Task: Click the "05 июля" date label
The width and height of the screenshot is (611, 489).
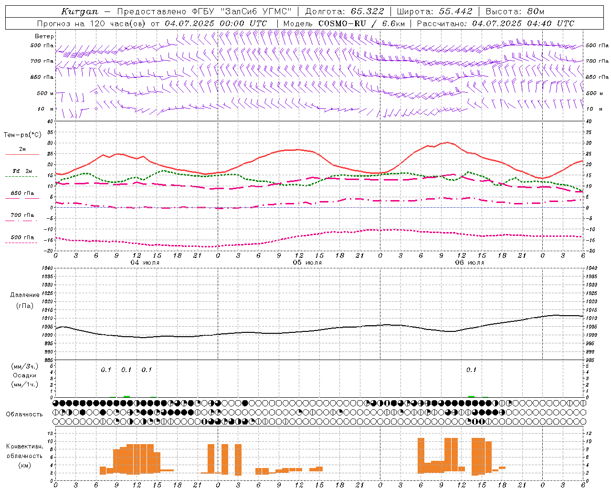Action: pyautogui.click(x=307, y=263)
